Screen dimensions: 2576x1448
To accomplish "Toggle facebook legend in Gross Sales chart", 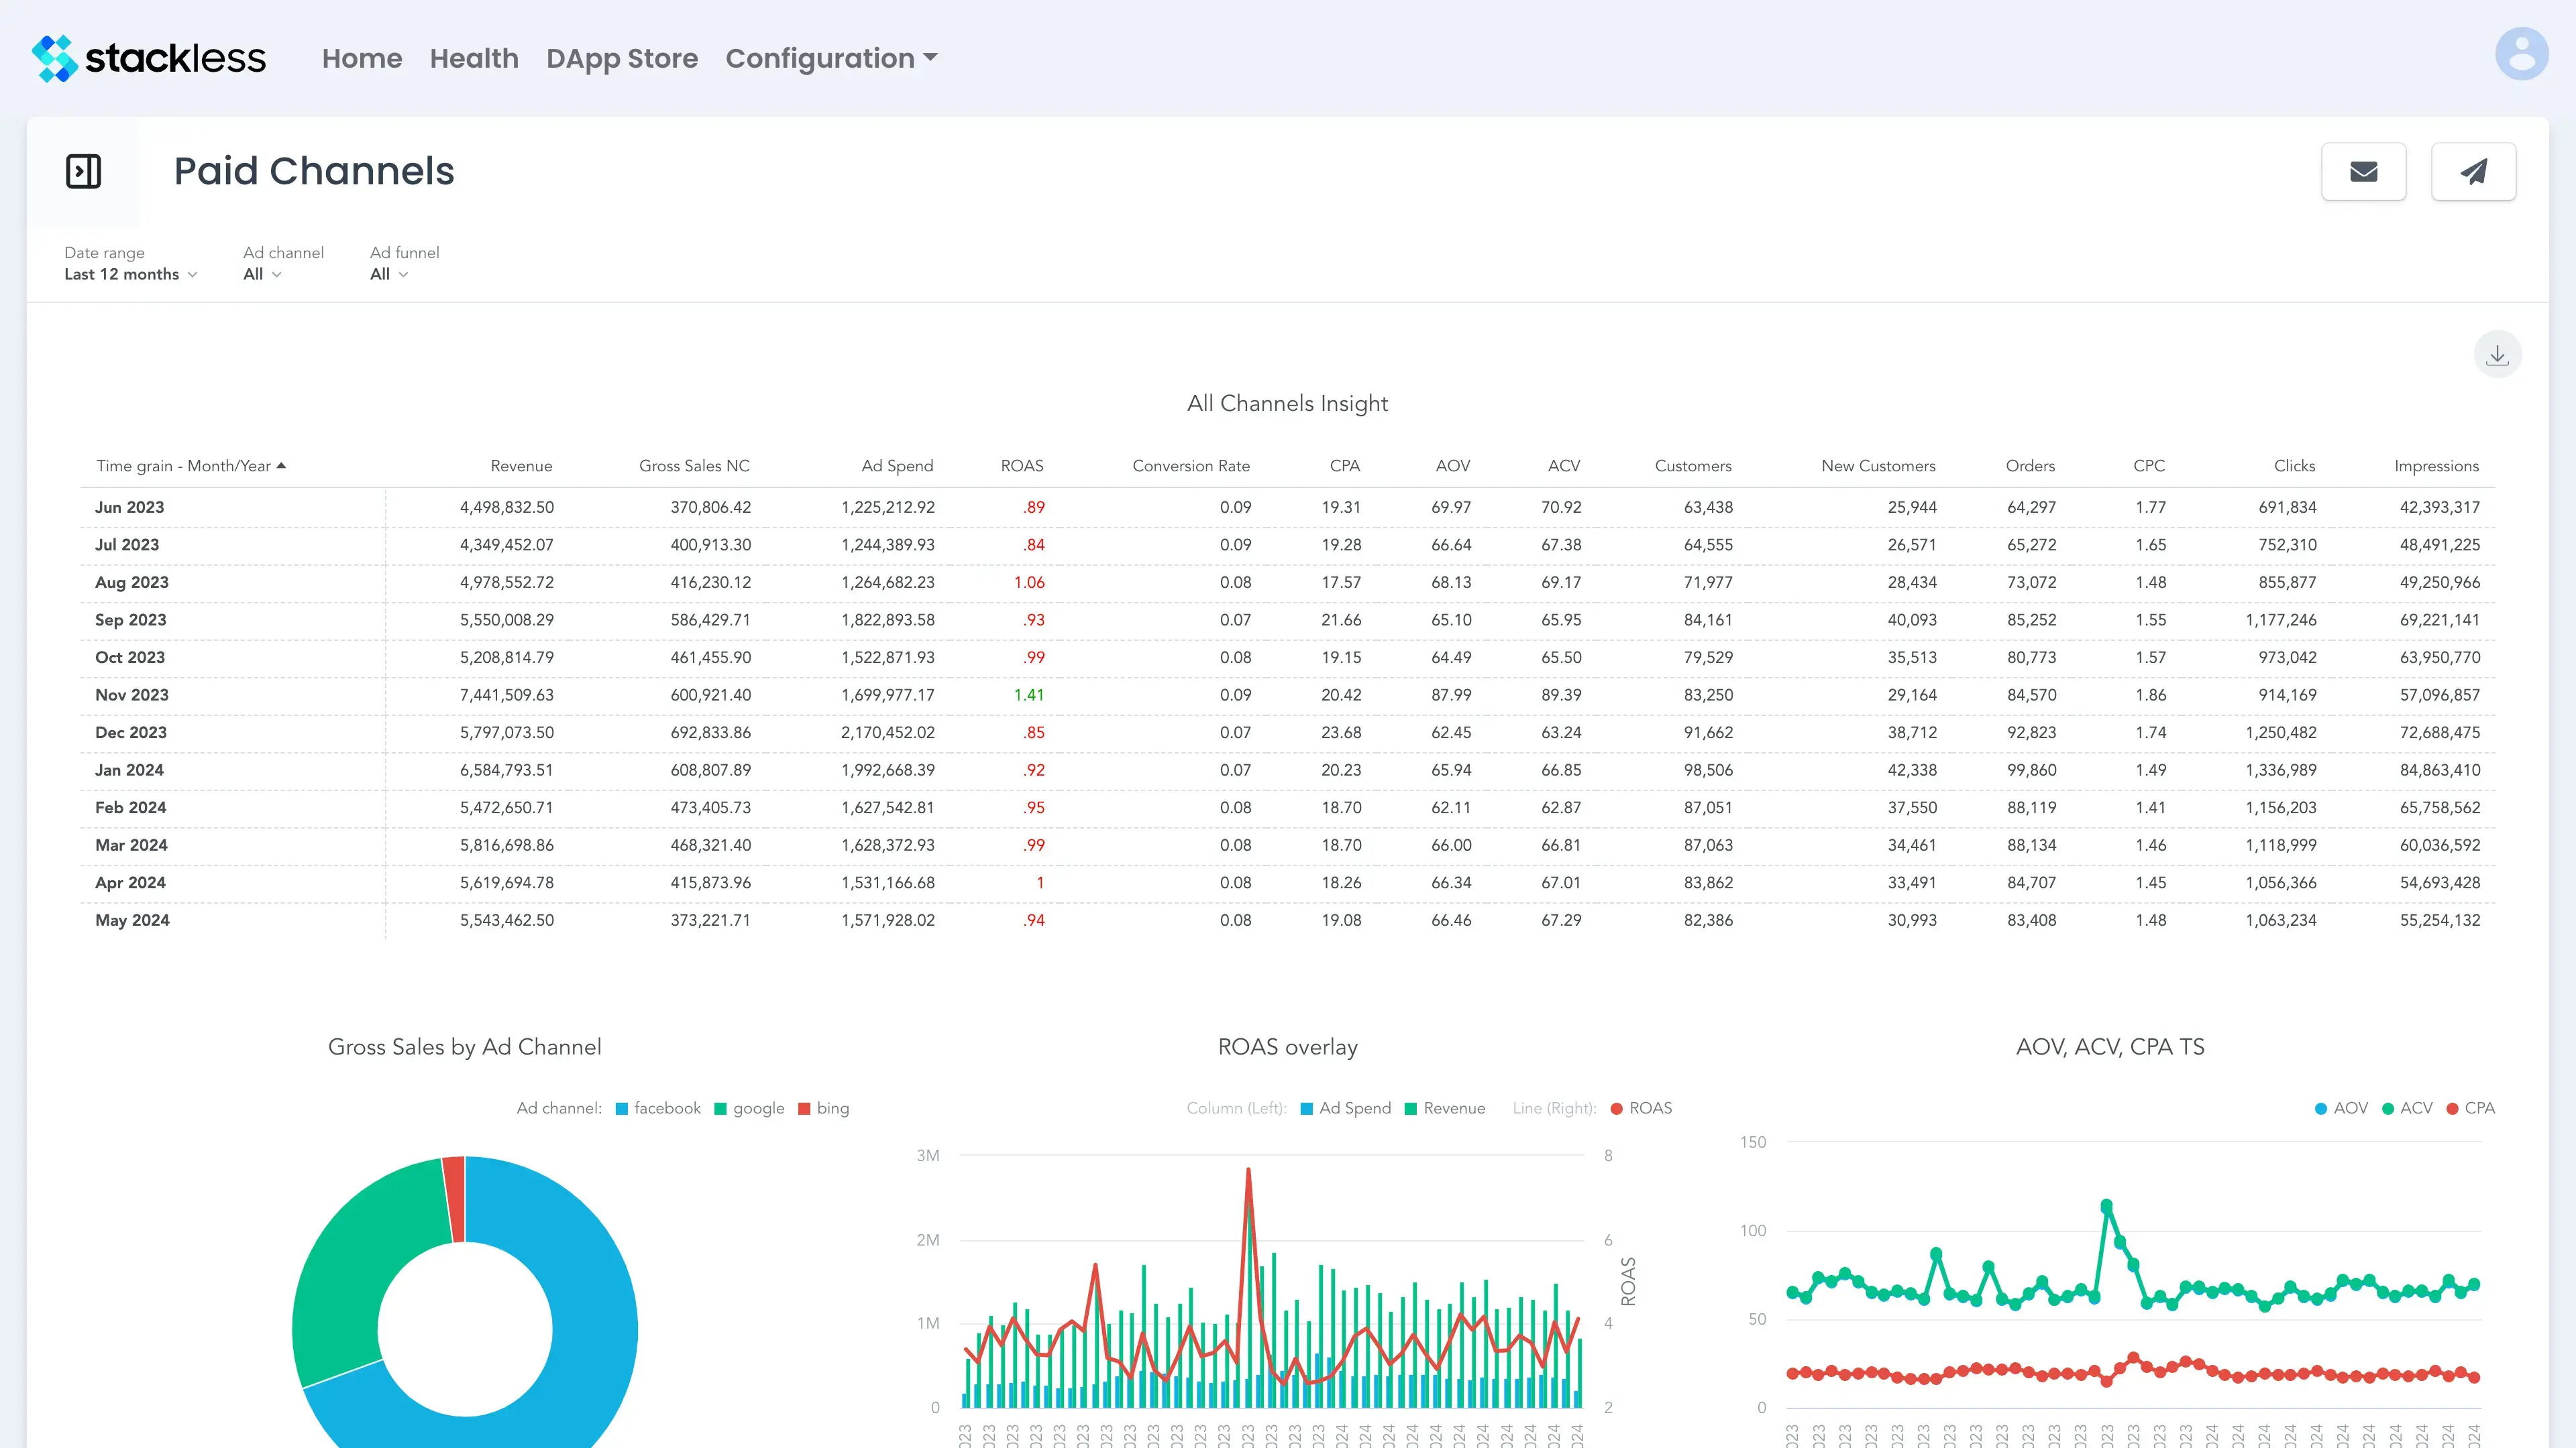I will point(658,1108).
